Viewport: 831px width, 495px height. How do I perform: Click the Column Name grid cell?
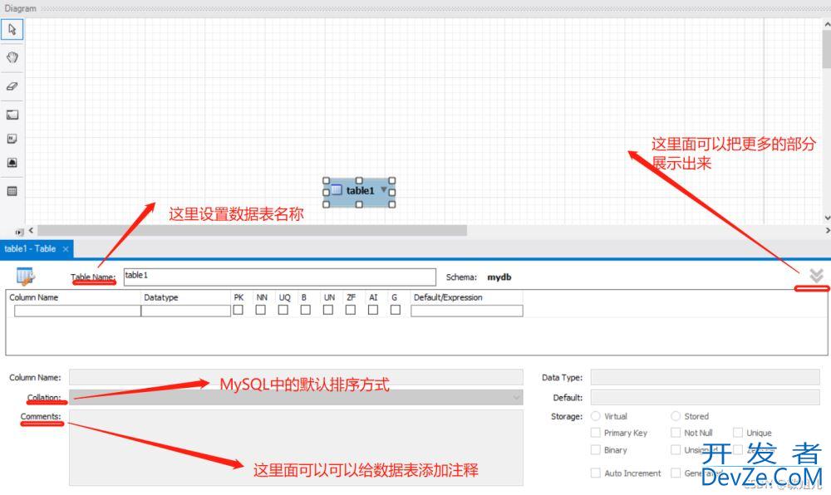[77, 311]
